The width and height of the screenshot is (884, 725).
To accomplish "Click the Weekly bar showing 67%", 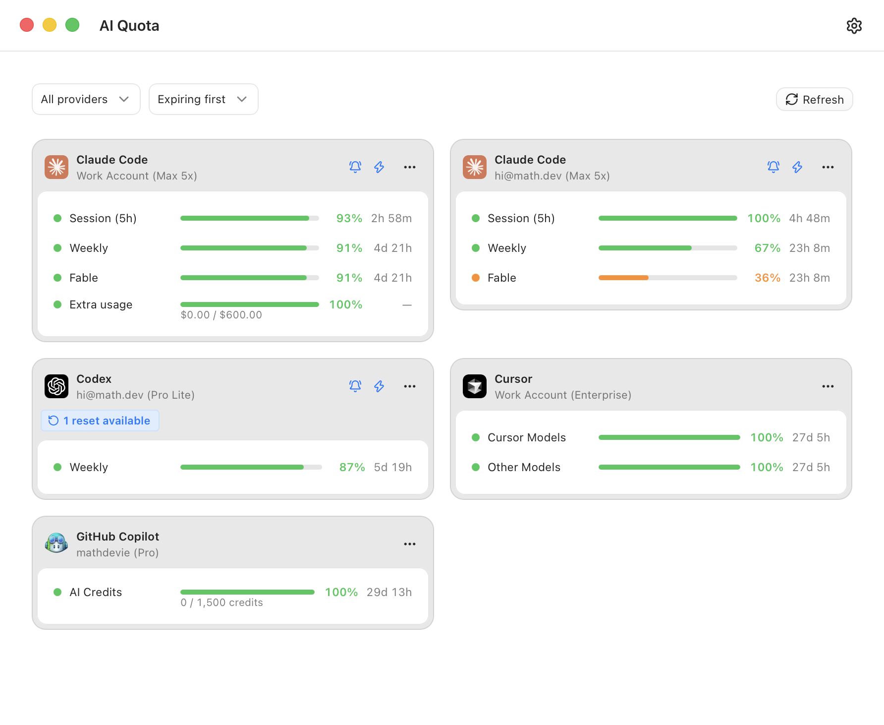I will (x=668, y=248).
